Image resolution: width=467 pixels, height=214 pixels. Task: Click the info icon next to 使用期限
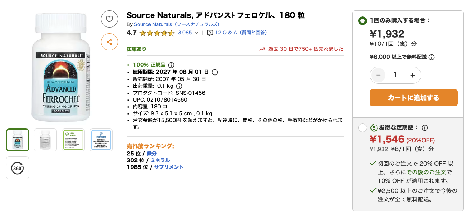pyautogui.click(x=214, y=72)
